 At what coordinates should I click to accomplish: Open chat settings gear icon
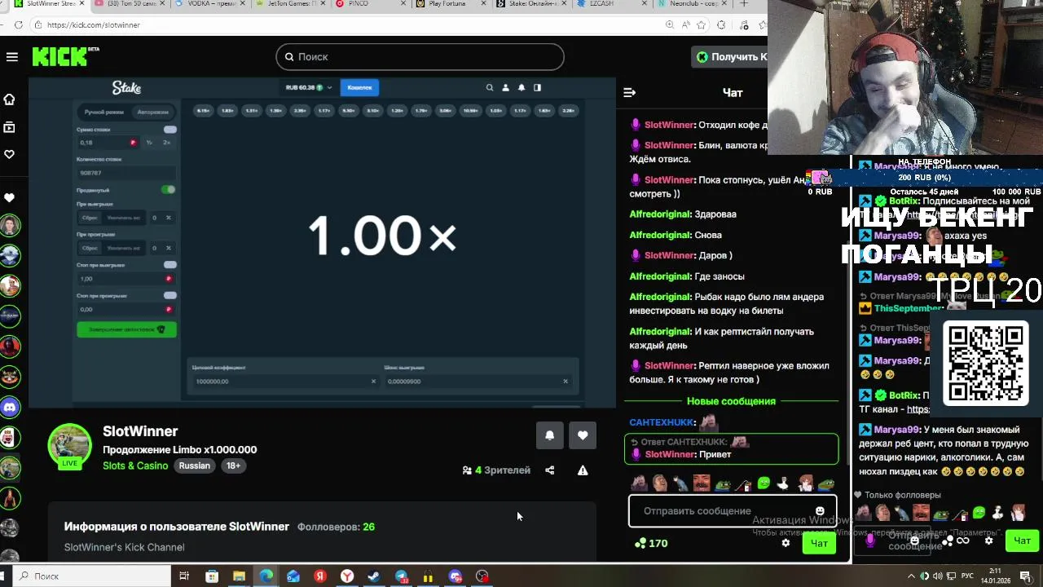tap(786, 543)
